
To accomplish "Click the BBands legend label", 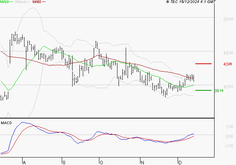I will point(21,2).
